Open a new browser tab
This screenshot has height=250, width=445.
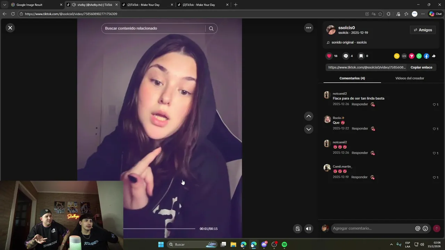[236, 5]
